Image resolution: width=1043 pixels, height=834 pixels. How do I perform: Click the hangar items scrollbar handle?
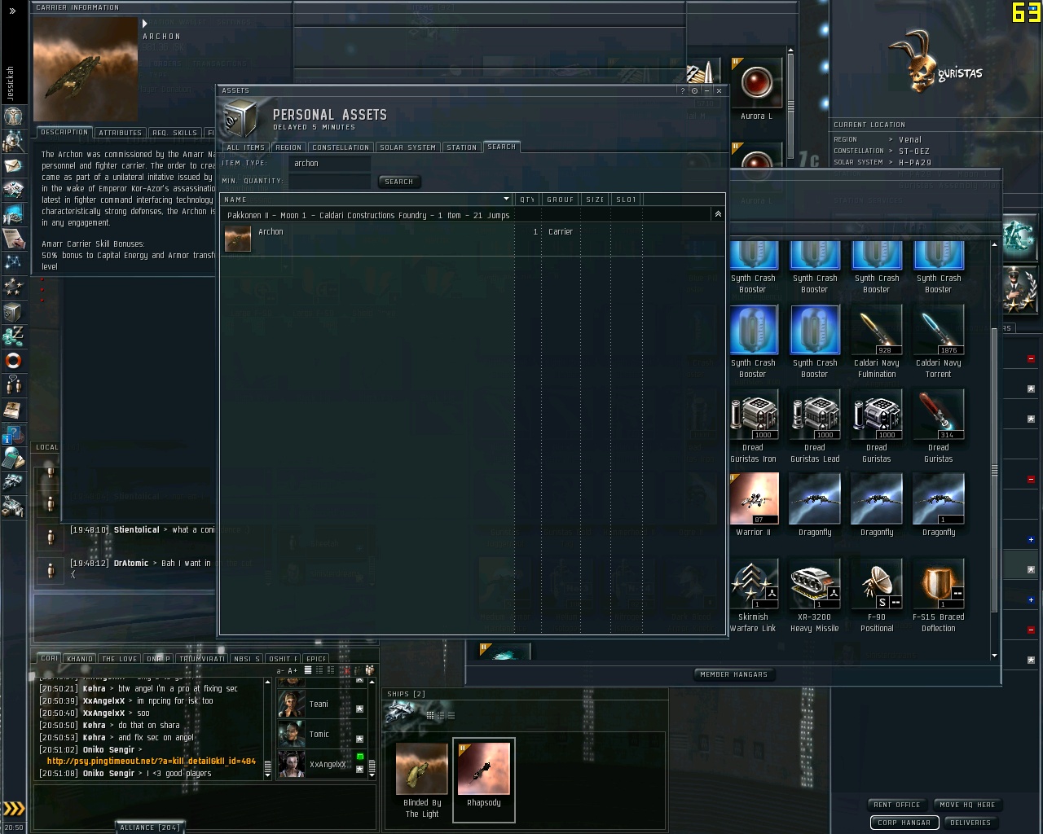[994, 472]
